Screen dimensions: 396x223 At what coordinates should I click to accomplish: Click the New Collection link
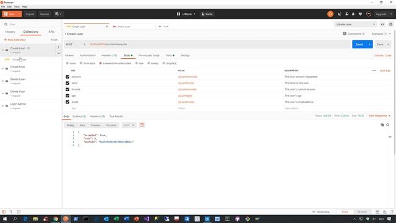coord(15,40)
